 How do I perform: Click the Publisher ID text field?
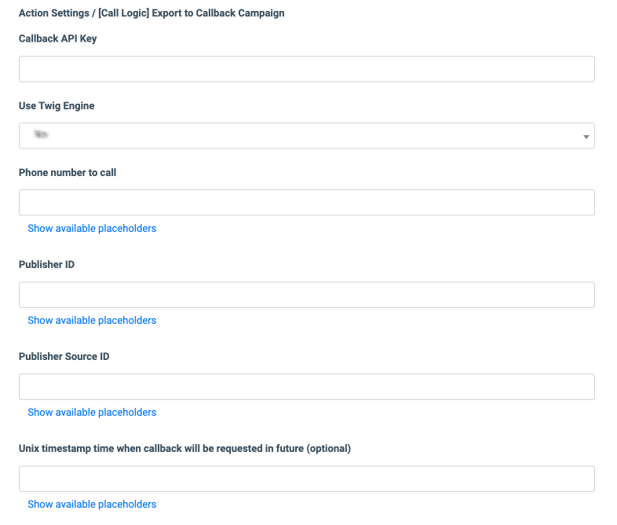[x=306, y=295]
